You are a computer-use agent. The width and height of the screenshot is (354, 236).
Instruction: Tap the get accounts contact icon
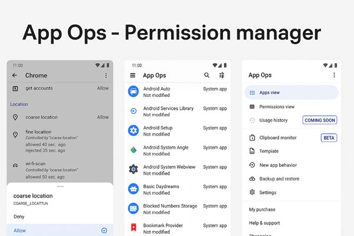coord(15,88)
